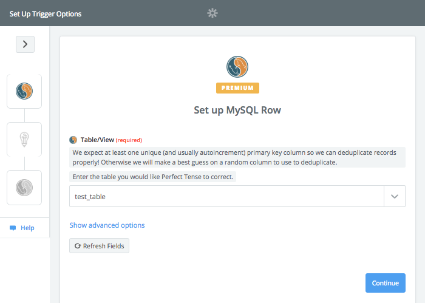Click the blue Continue button
The height and width of the screenshot is (303, 425).
pos(385,283)
